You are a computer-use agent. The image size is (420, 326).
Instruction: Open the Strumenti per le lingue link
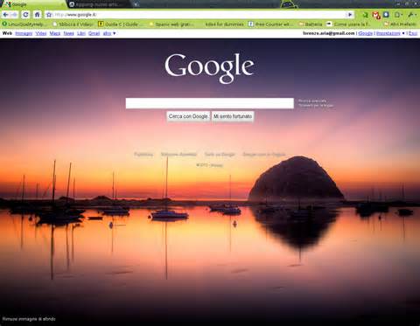pos(316,106)
